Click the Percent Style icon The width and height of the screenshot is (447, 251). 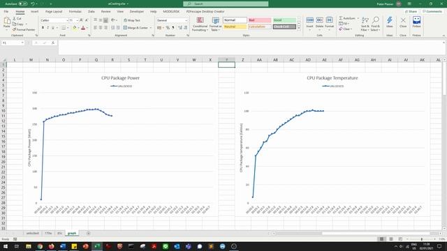click(x=168, y=28)
